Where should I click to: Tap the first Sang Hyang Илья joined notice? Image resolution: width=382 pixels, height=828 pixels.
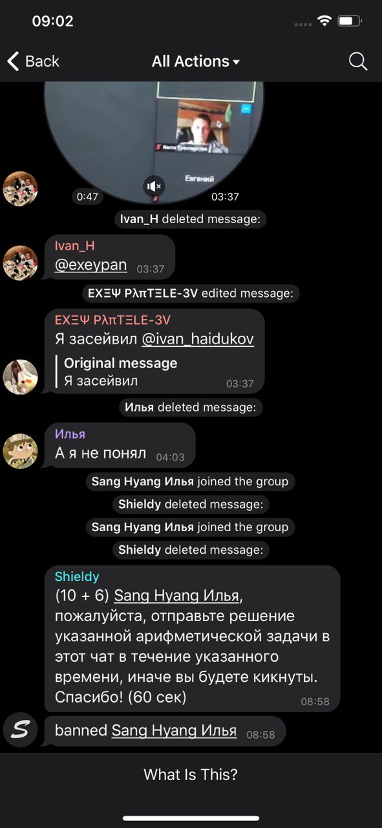(x=191, y=481)
